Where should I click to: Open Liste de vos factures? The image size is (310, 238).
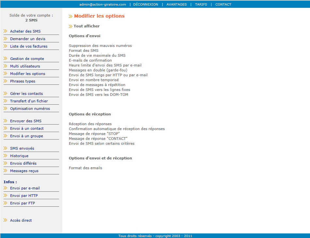[x=29, y=46]
